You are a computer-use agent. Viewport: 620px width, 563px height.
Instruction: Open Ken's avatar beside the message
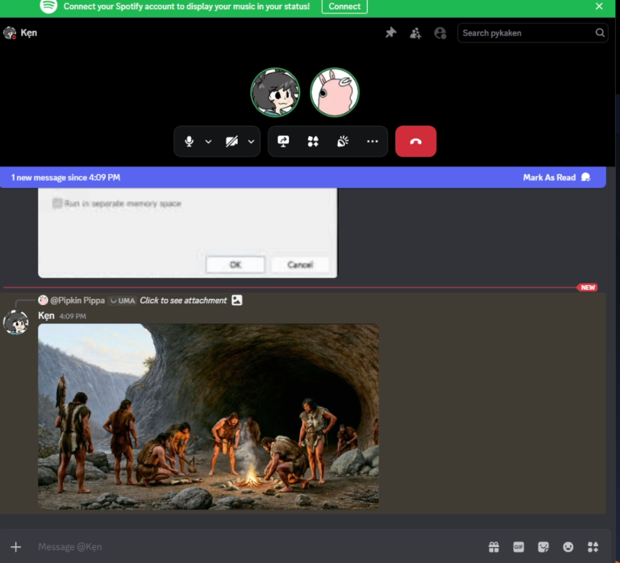coord(16,322)
